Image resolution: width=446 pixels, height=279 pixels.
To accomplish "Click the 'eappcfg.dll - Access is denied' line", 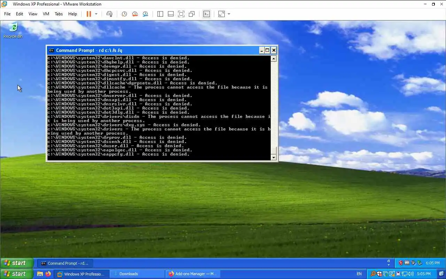I will [118, 154].
